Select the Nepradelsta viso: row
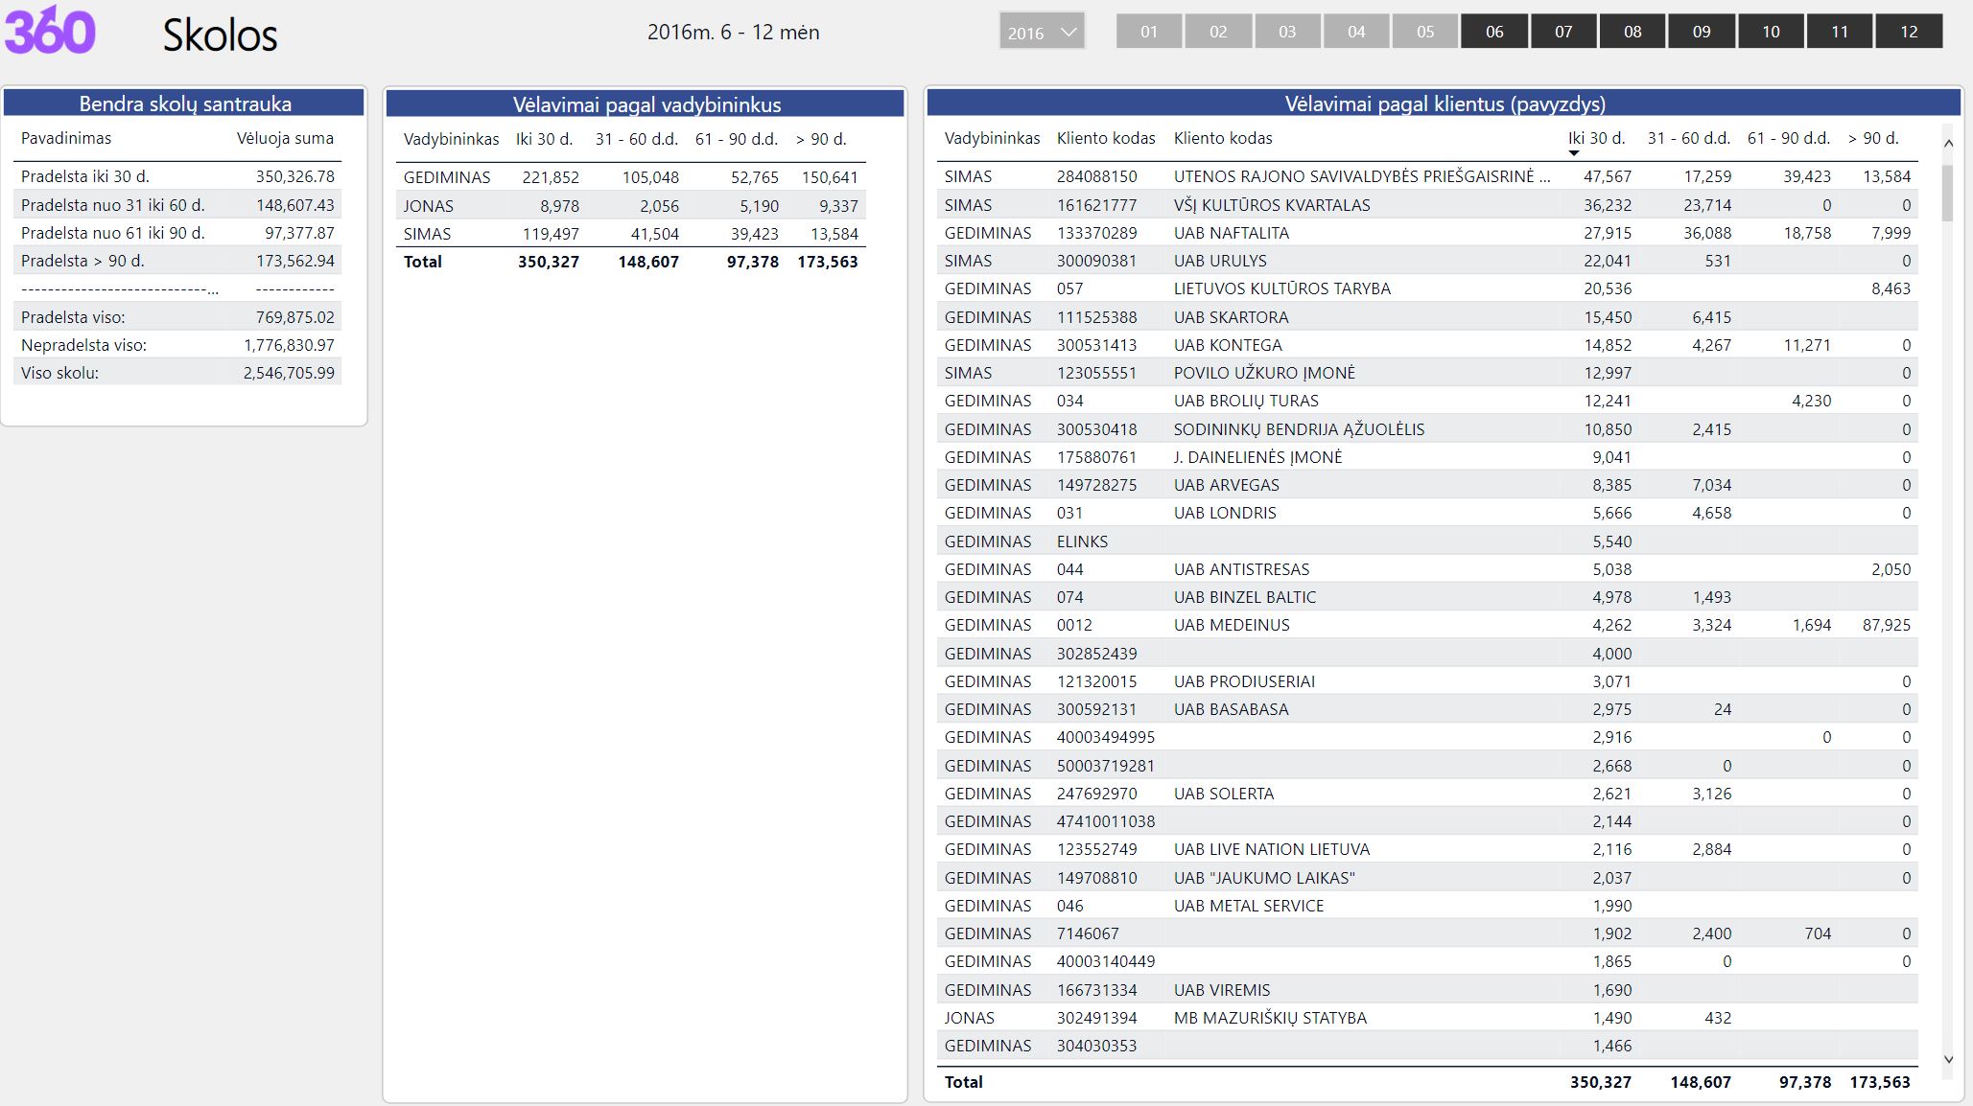 (177, 345)
